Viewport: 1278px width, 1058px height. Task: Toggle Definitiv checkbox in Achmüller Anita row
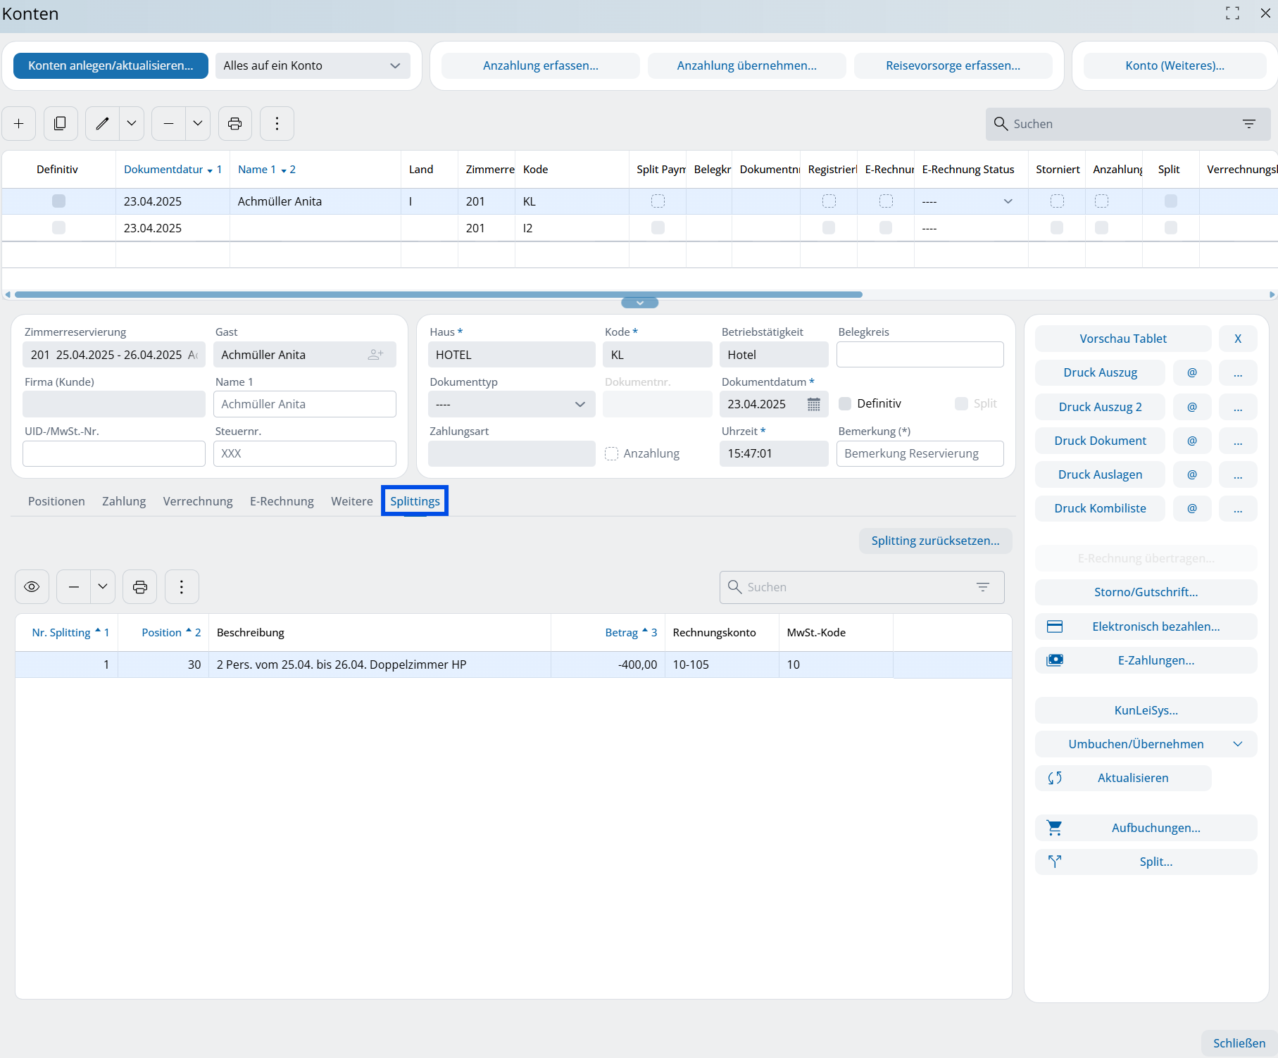click(58, 201)
